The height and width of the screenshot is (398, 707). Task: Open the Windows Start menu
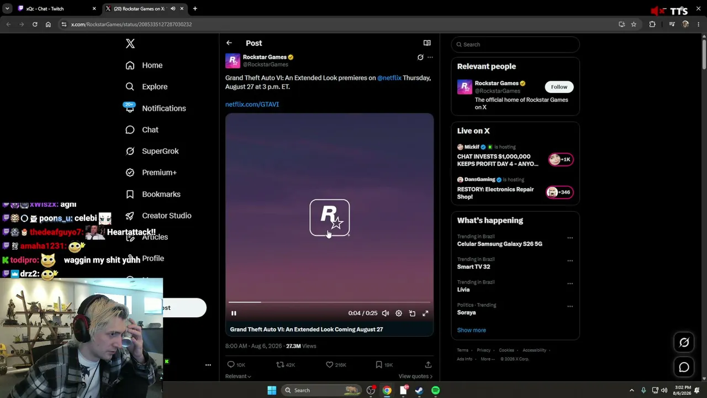coord(272,391)
